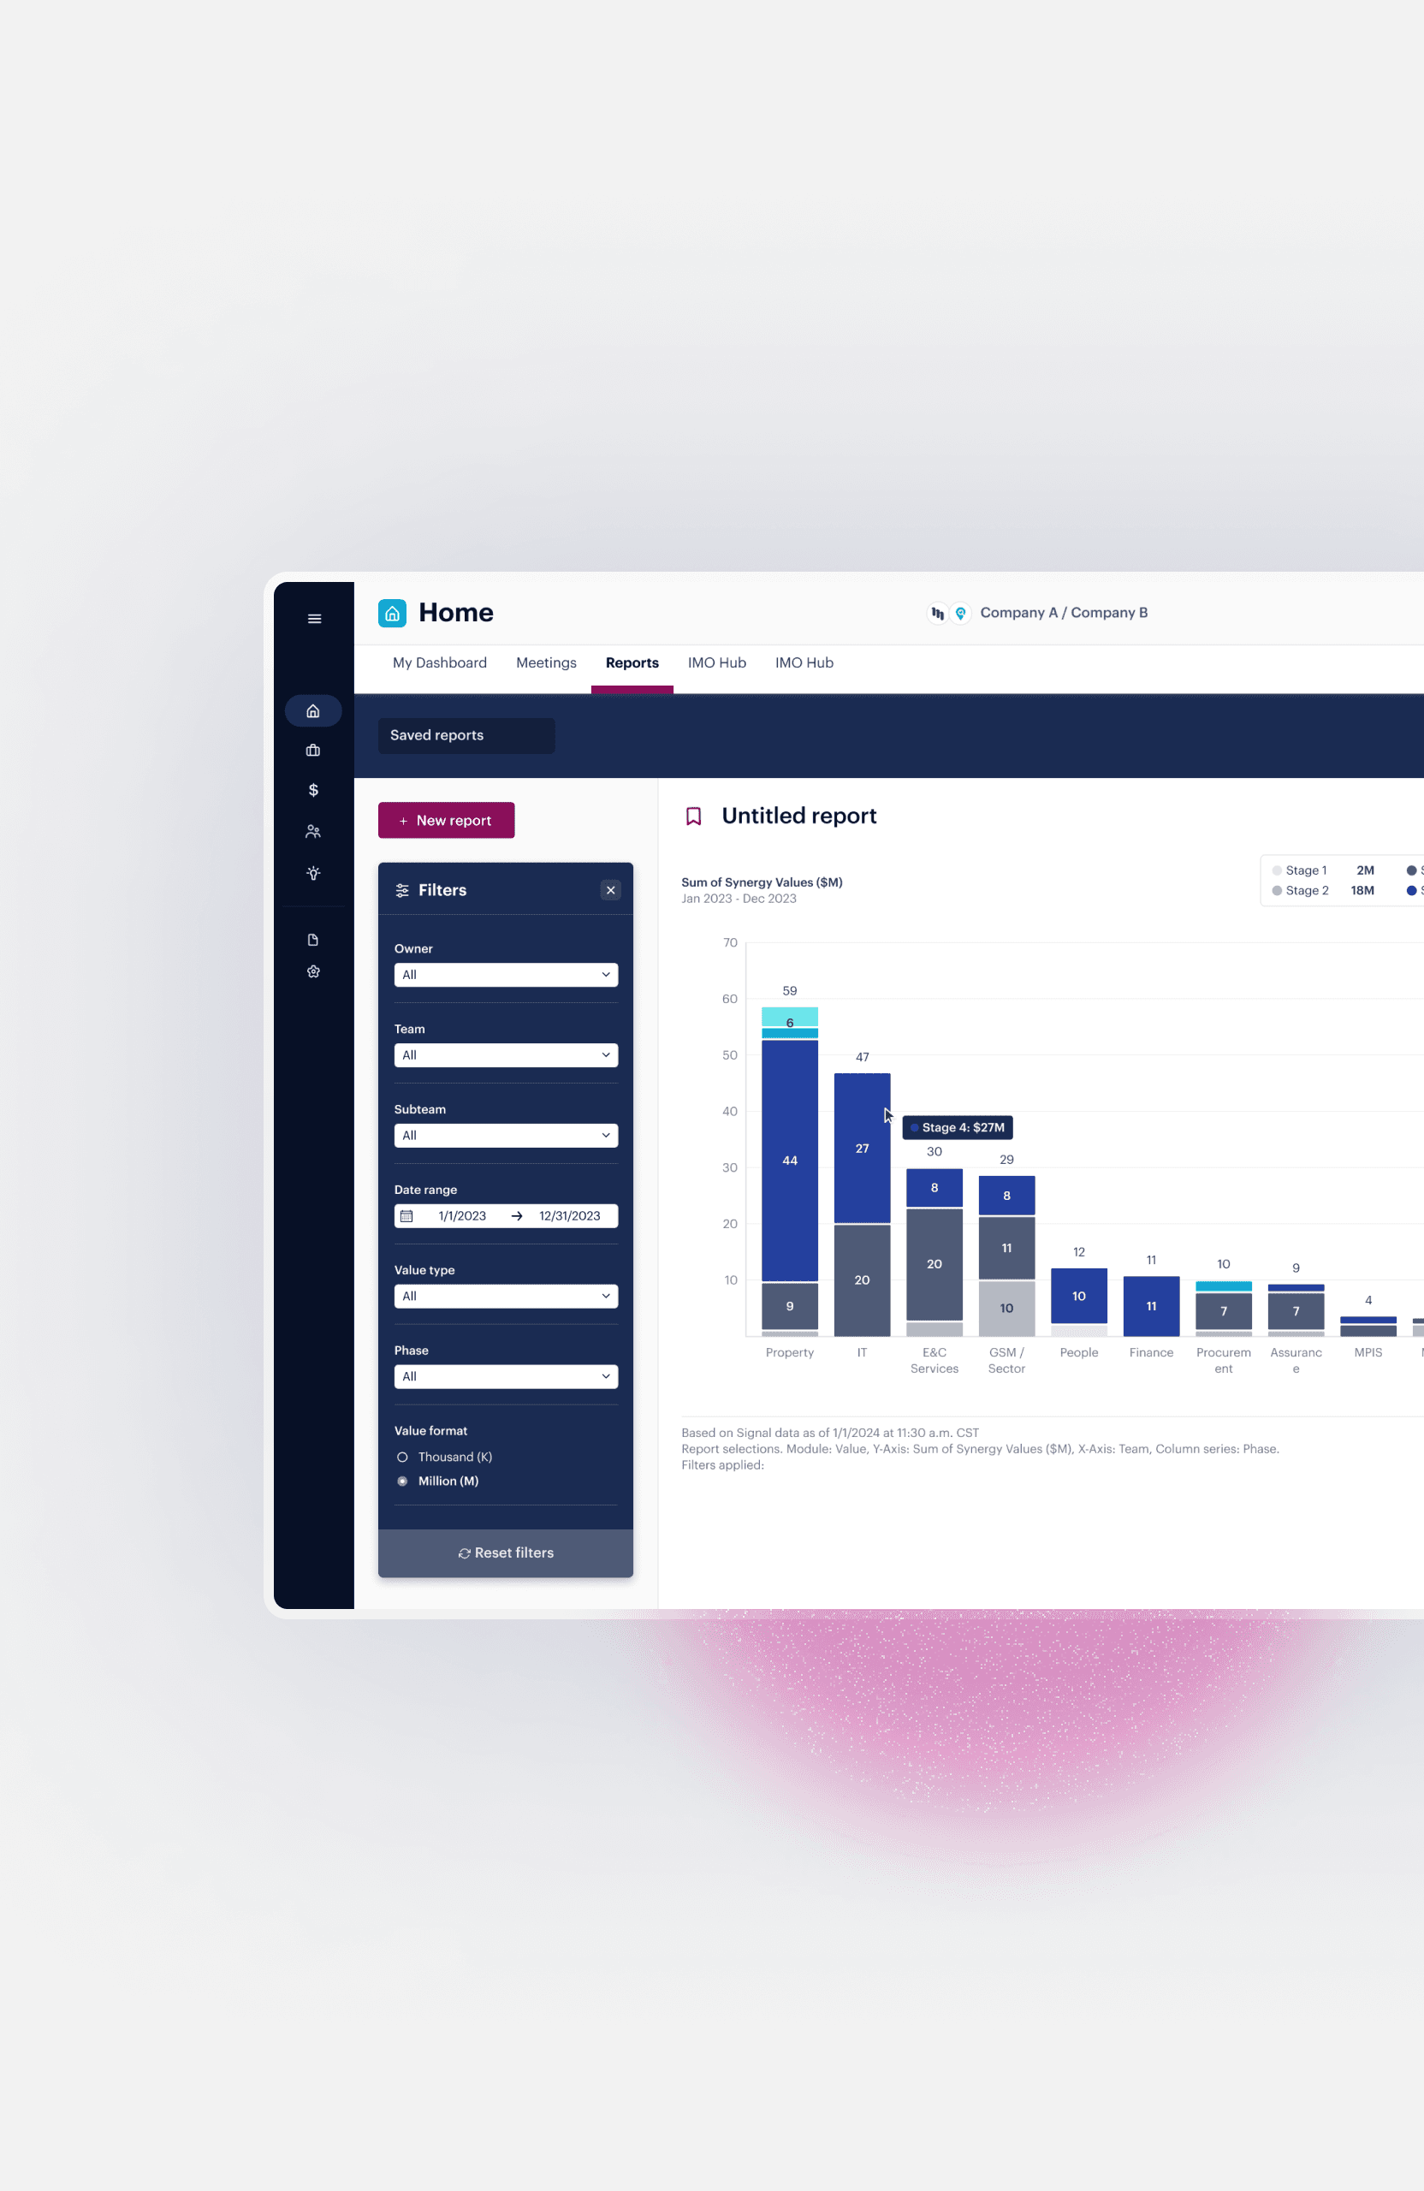Open the dollar sign value section

[313, 790]
